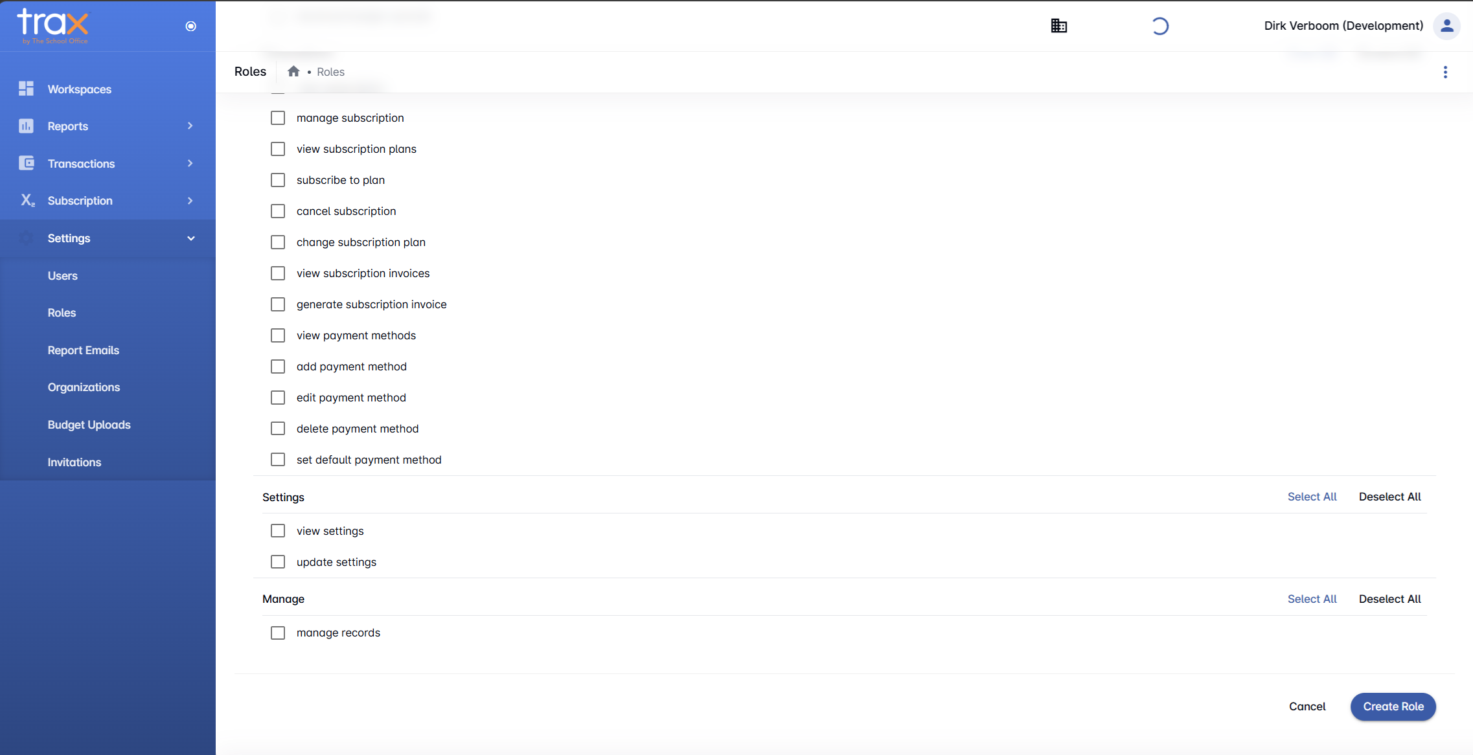Image resolution: width=1473 pixels, height=755 pixels.
Task: Check the edit payment method permission
Action: point(278,398)
